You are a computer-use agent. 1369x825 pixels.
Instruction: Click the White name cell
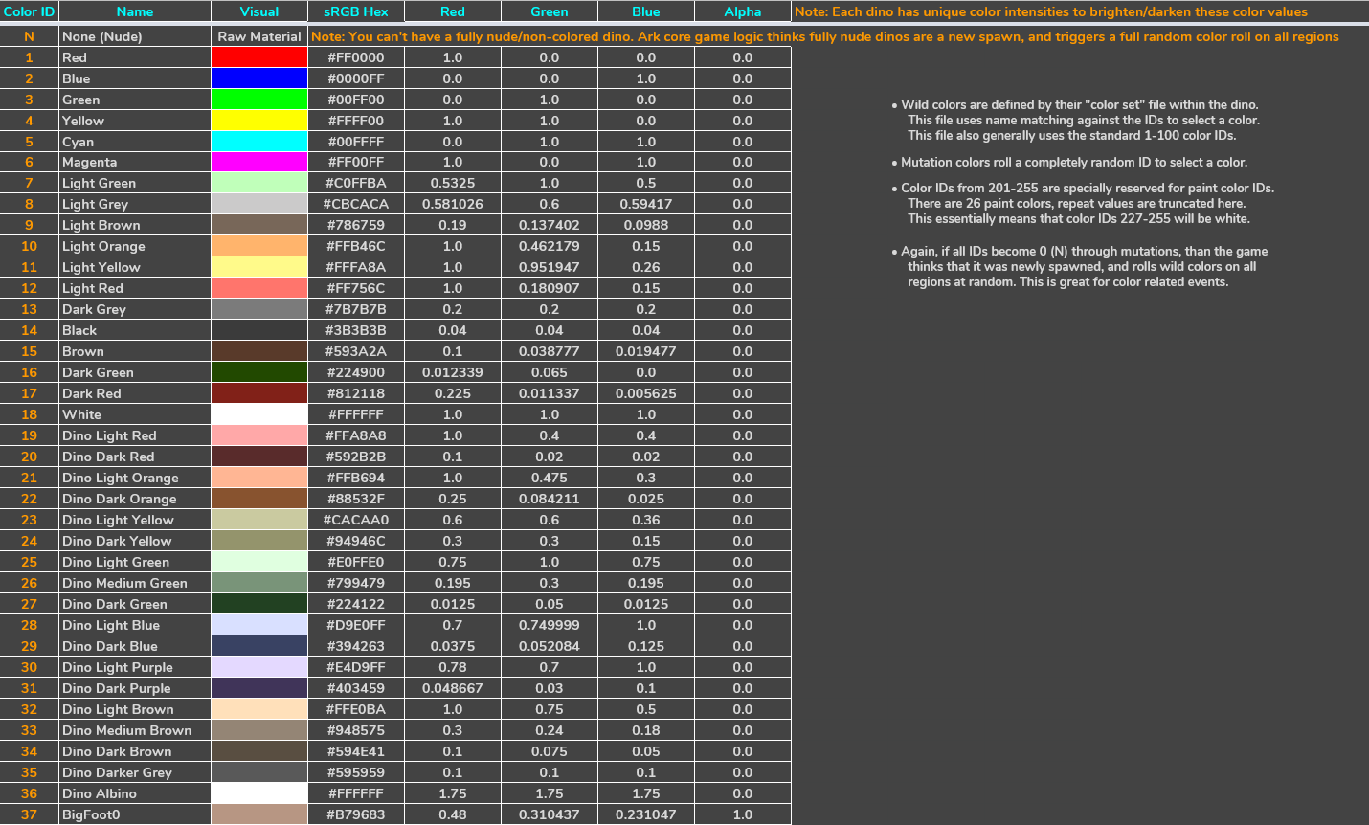[135, 415]
